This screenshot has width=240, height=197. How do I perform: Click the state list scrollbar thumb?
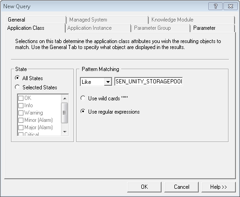64,113
